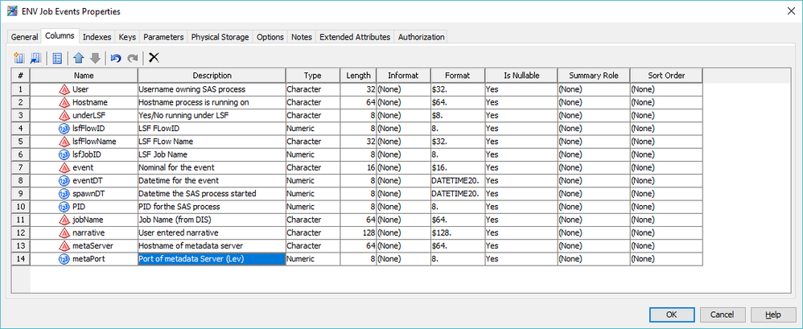
Task: Click the table list icon in toolbar
Action: [57, 58]
